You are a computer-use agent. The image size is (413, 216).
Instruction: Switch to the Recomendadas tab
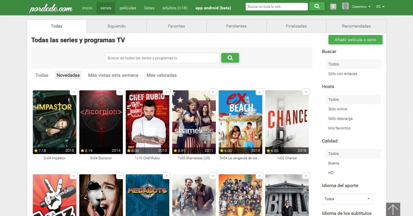coord(356,26)
